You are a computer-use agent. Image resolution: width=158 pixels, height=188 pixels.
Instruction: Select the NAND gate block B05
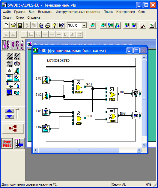(79, 87)
